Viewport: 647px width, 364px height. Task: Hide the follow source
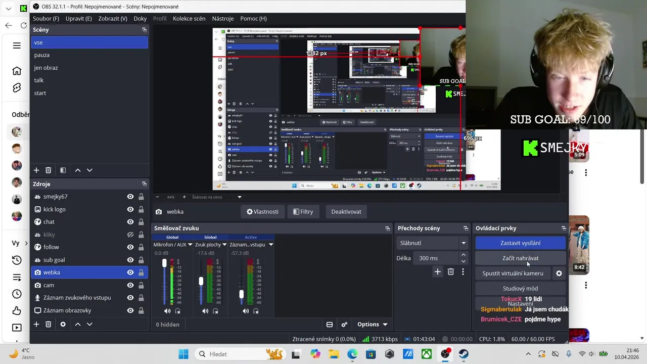point(130,247)
